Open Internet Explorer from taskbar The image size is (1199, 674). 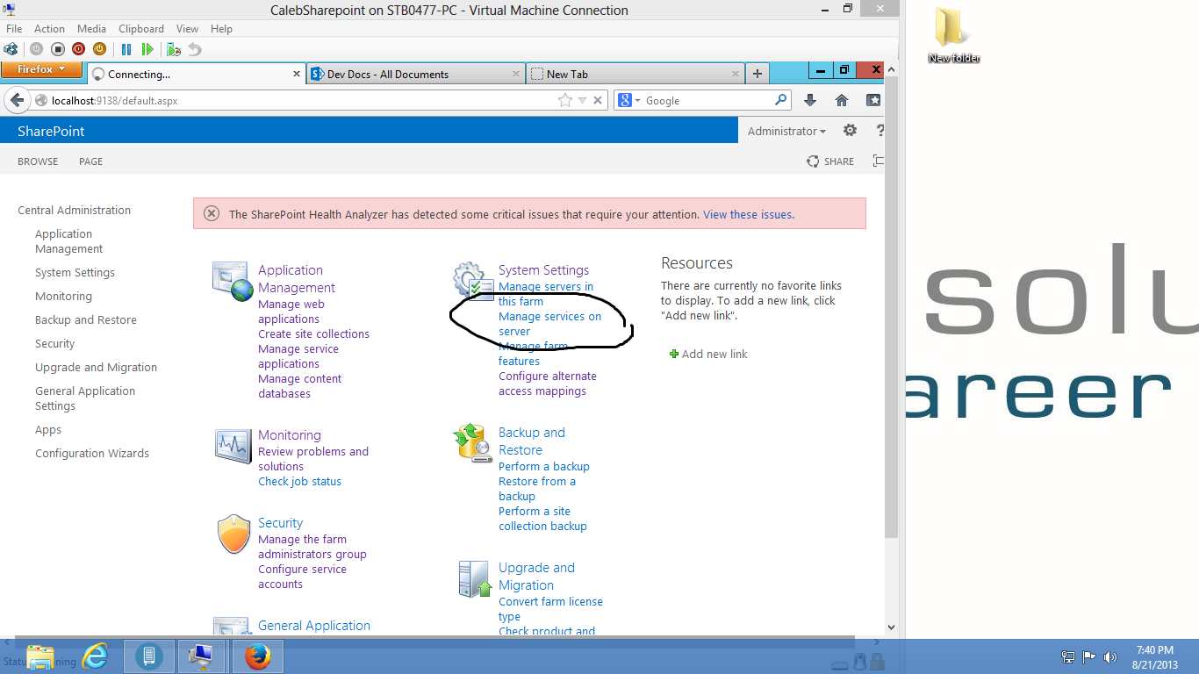95,656
